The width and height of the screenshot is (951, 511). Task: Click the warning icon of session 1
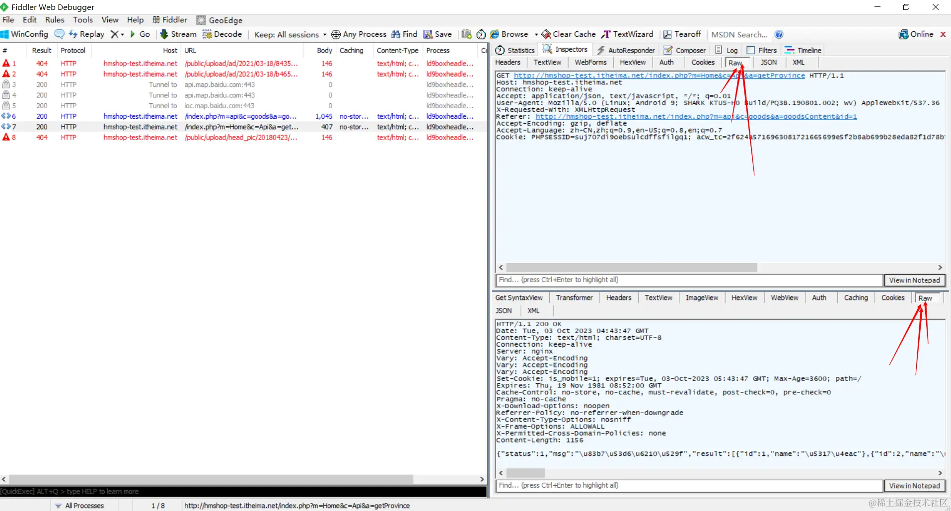click(x=6, y=64)
